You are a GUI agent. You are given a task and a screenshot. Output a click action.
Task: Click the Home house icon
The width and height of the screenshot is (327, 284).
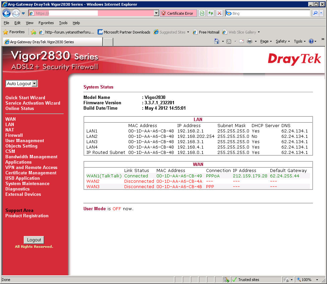pyautogui.click(x=217, y=41)
